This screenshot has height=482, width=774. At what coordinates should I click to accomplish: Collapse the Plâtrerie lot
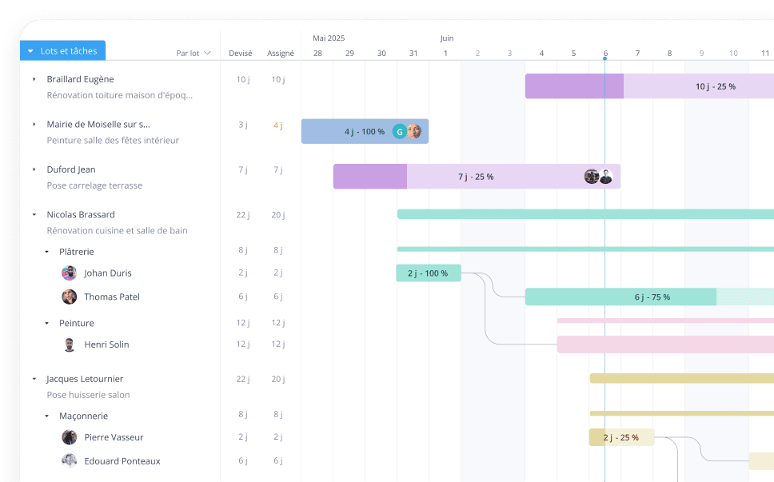pos(46,252)
